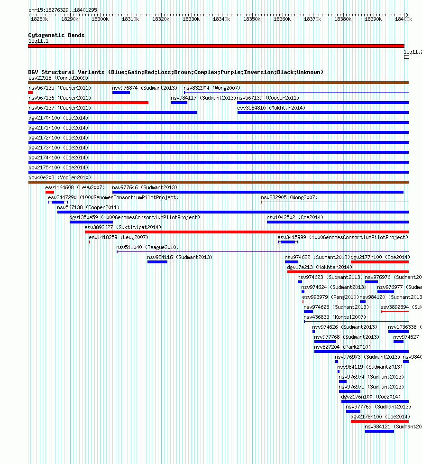Click the nsv1036338 variant label
422x464 pixels.
pyautogui.click(x=405, y=327)
